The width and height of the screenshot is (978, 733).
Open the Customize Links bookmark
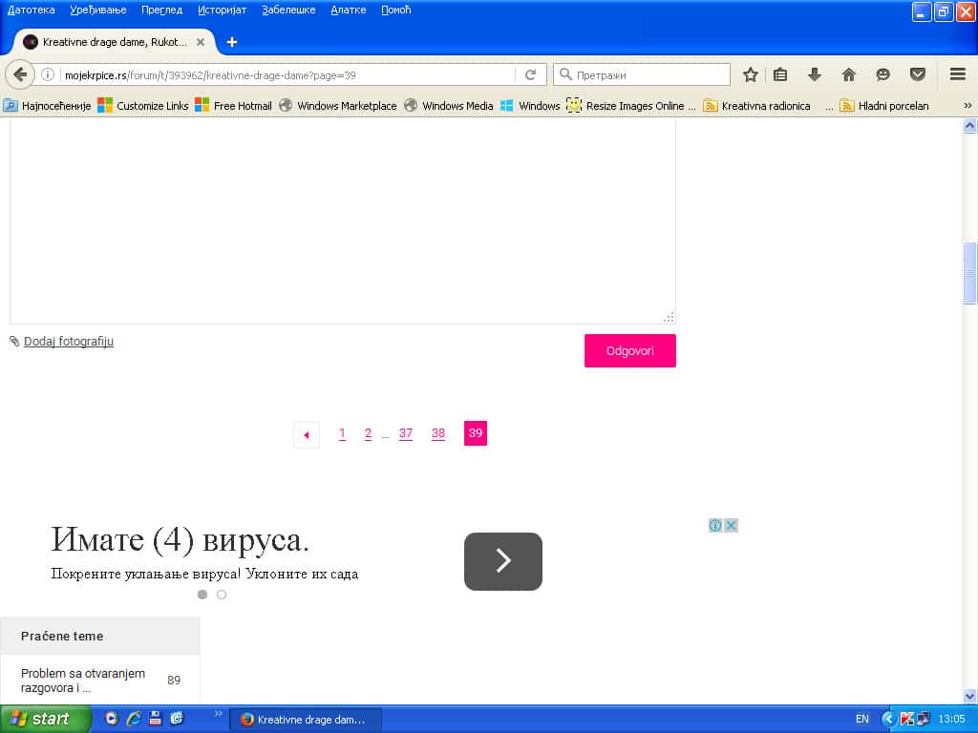[143, 105]
